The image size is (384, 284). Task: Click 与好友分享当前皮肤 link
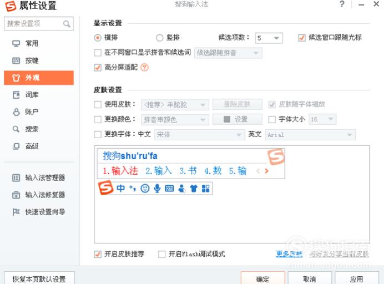click(339, 254)
